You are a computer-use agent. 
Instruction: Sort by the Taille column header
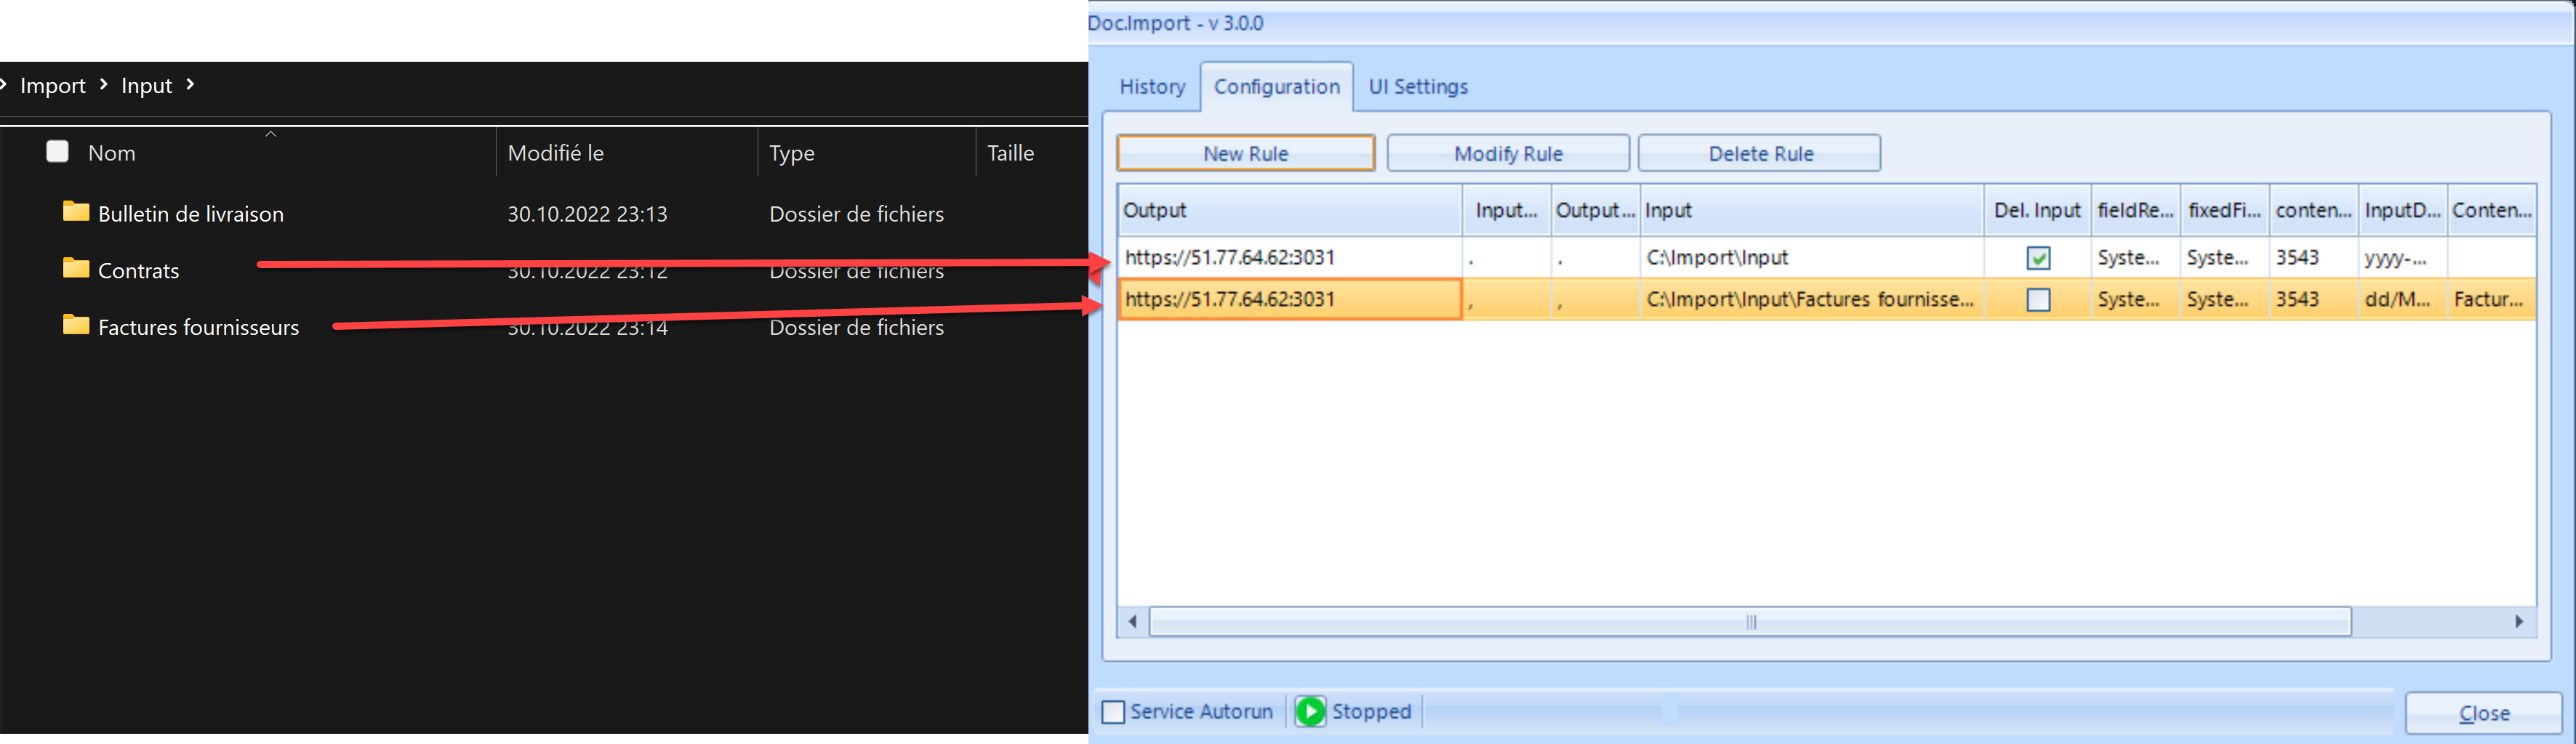pyautogui.click(x=1010, y=153)
